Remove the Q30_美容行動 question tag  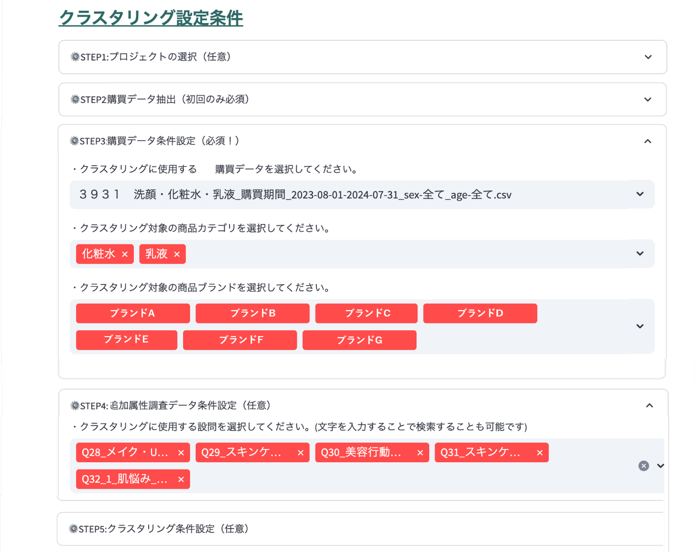coord(420,453)
